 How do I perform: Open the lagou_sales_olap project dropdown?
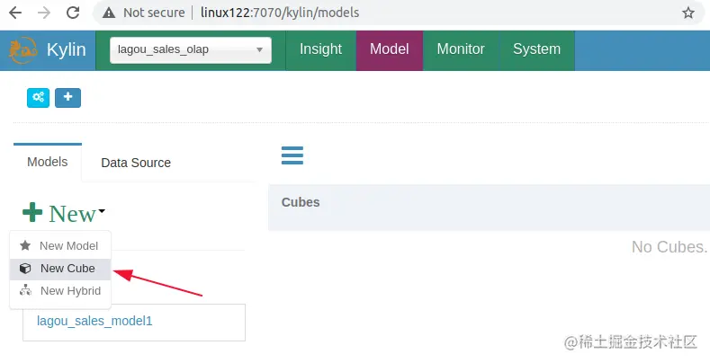[x=191, y=50]
